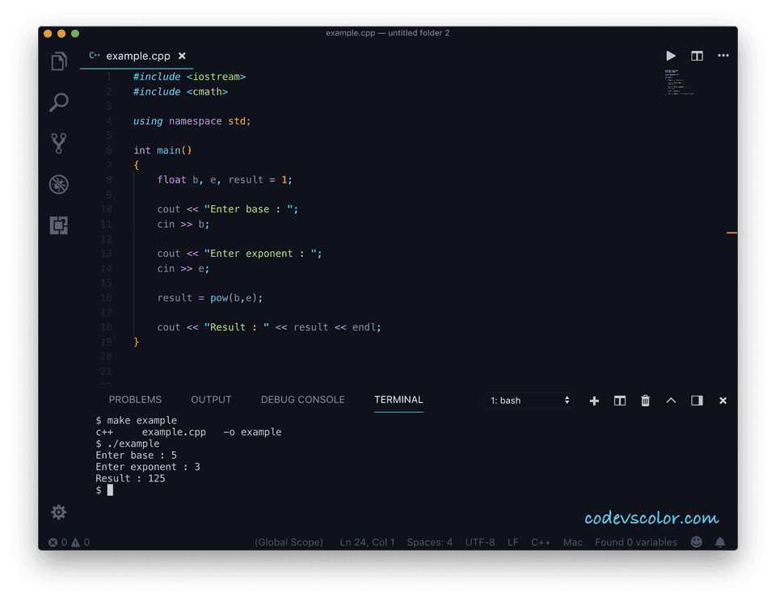Create a new terminal with the plus icon
The width and height of the screenshot is (776, 601).
coord(593,400)
